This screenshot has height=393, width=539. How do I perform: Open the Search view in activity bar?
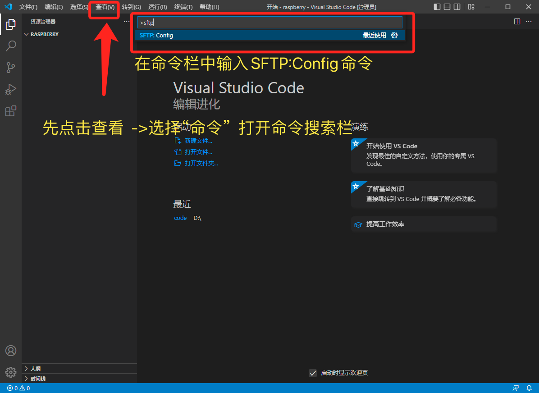pos(11,46)
